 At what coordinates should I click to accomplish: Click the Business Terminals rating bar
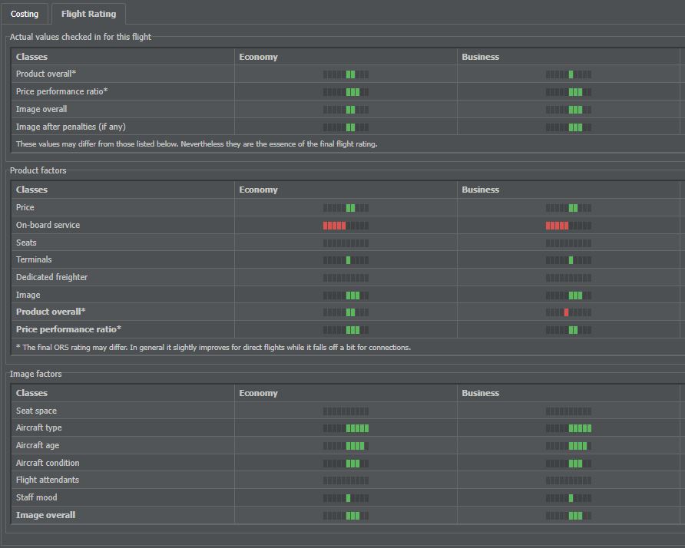coord(568,260)
